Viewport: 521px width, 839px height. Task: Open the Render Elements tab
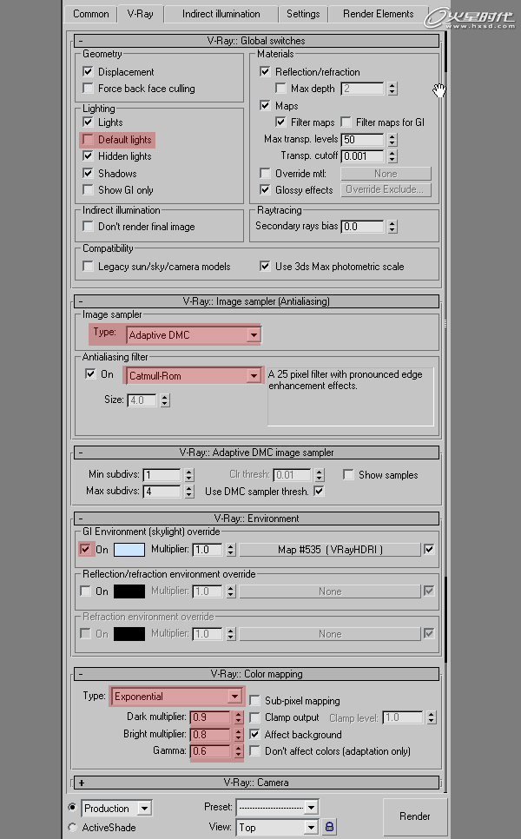tap(379, 14)
